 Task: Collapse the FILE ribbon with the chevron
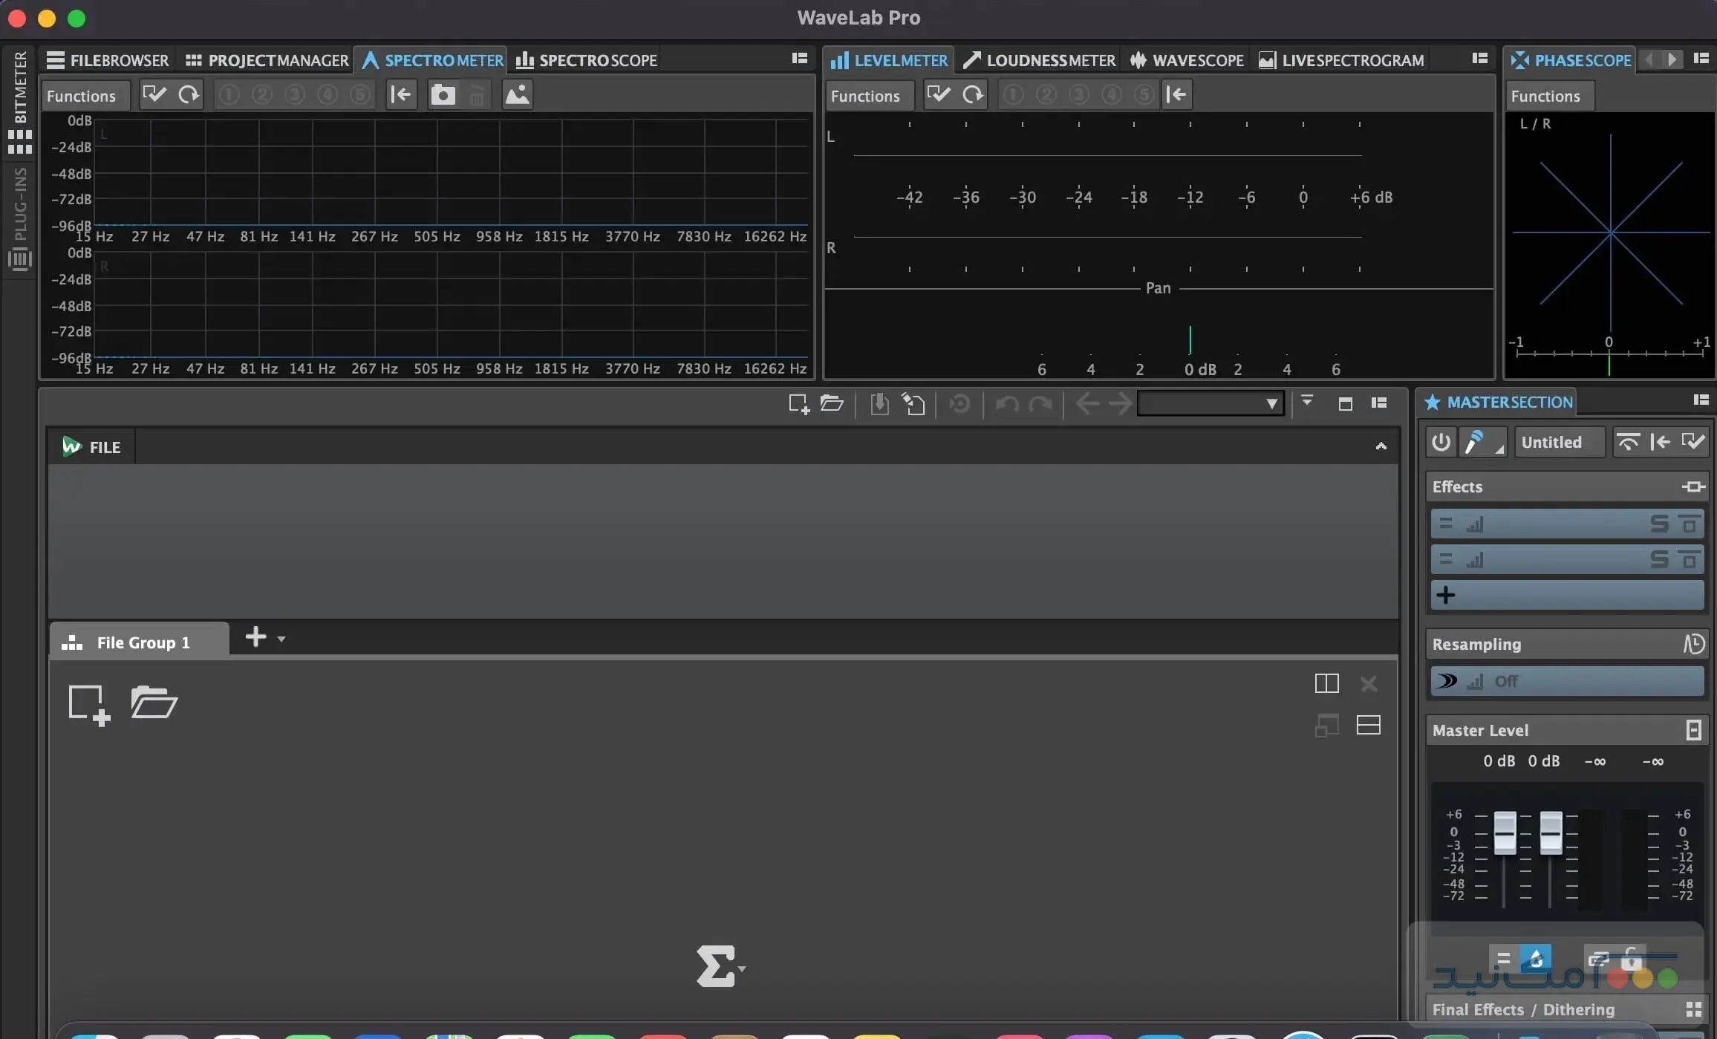(1381, 446)
